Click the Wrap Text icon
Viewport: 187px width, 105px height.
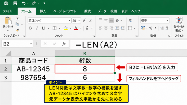(x=130, y=20)
